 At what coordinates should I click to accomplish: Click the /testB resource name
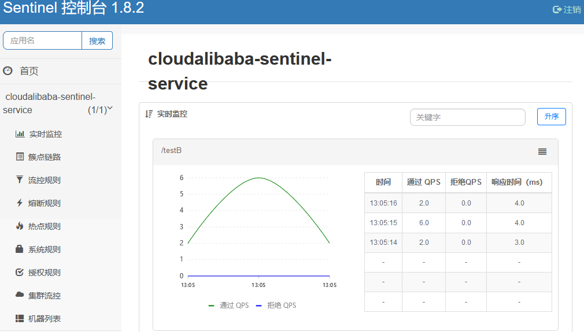(171, 151)
